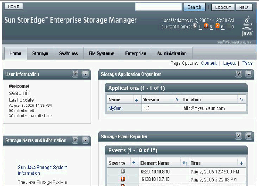Click the Content page option link
259x189 pixels.
pos(209,63)
